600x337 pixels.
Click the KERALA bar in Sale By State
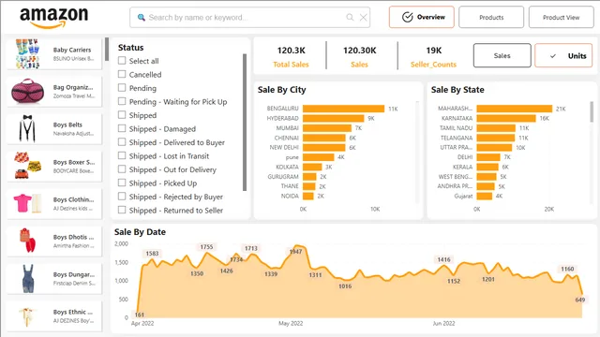point(487,167)
